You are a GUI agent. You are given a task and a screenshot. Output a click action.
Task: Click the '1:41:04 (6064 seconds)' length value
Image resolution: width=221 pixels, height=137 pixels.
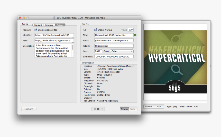(x=108, y=72)
